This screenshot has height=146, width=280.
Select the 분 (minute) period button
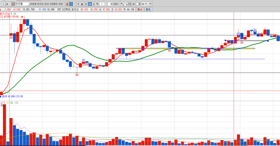90,4
